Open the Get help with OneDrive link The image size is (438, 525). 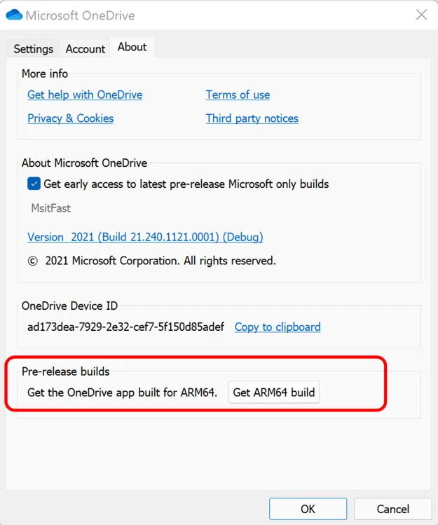[x=85, y=95]
